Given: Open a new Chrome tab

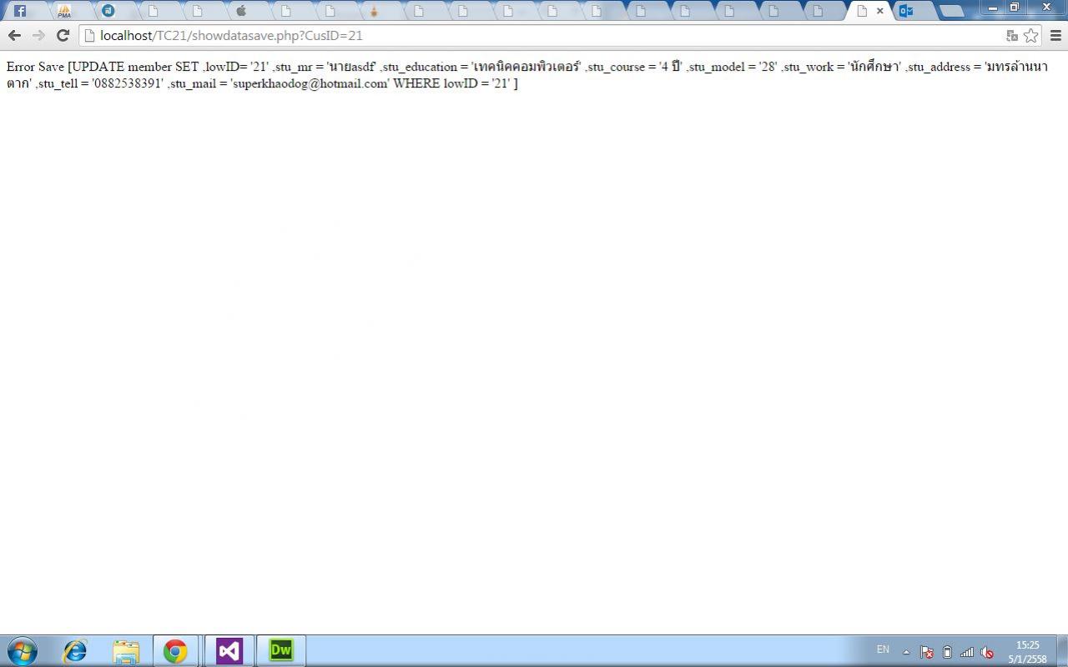Looking at the screenshot, I should 951,12.
